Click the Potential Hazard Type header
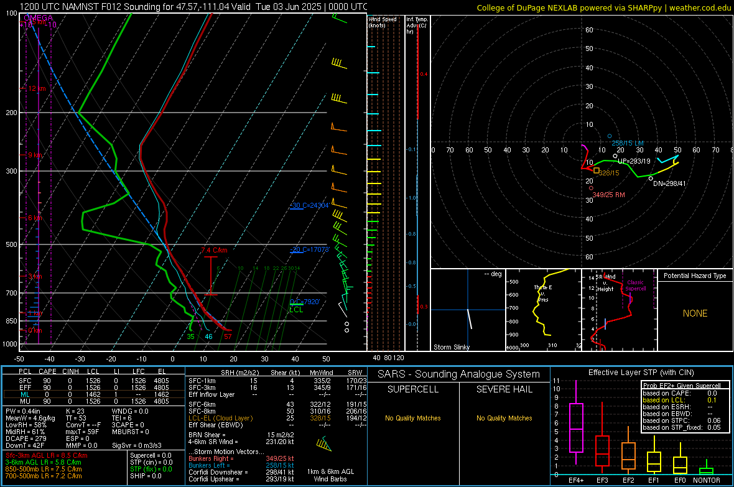 [695, 276]
